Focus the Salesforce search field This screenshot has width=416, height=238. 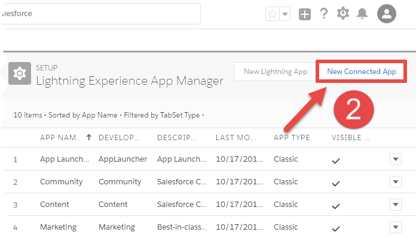(x=101, y=14)
